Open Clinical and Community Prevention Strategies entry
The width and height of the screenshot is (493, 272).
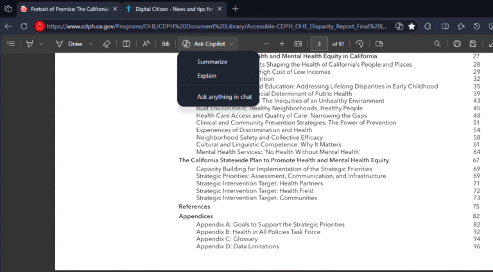coord(296,123)
